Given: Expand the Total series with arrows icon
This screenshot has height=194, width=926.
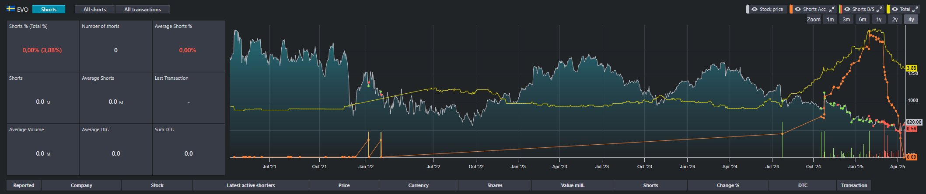Looking at the screenshot, I should tap(915, 9).
